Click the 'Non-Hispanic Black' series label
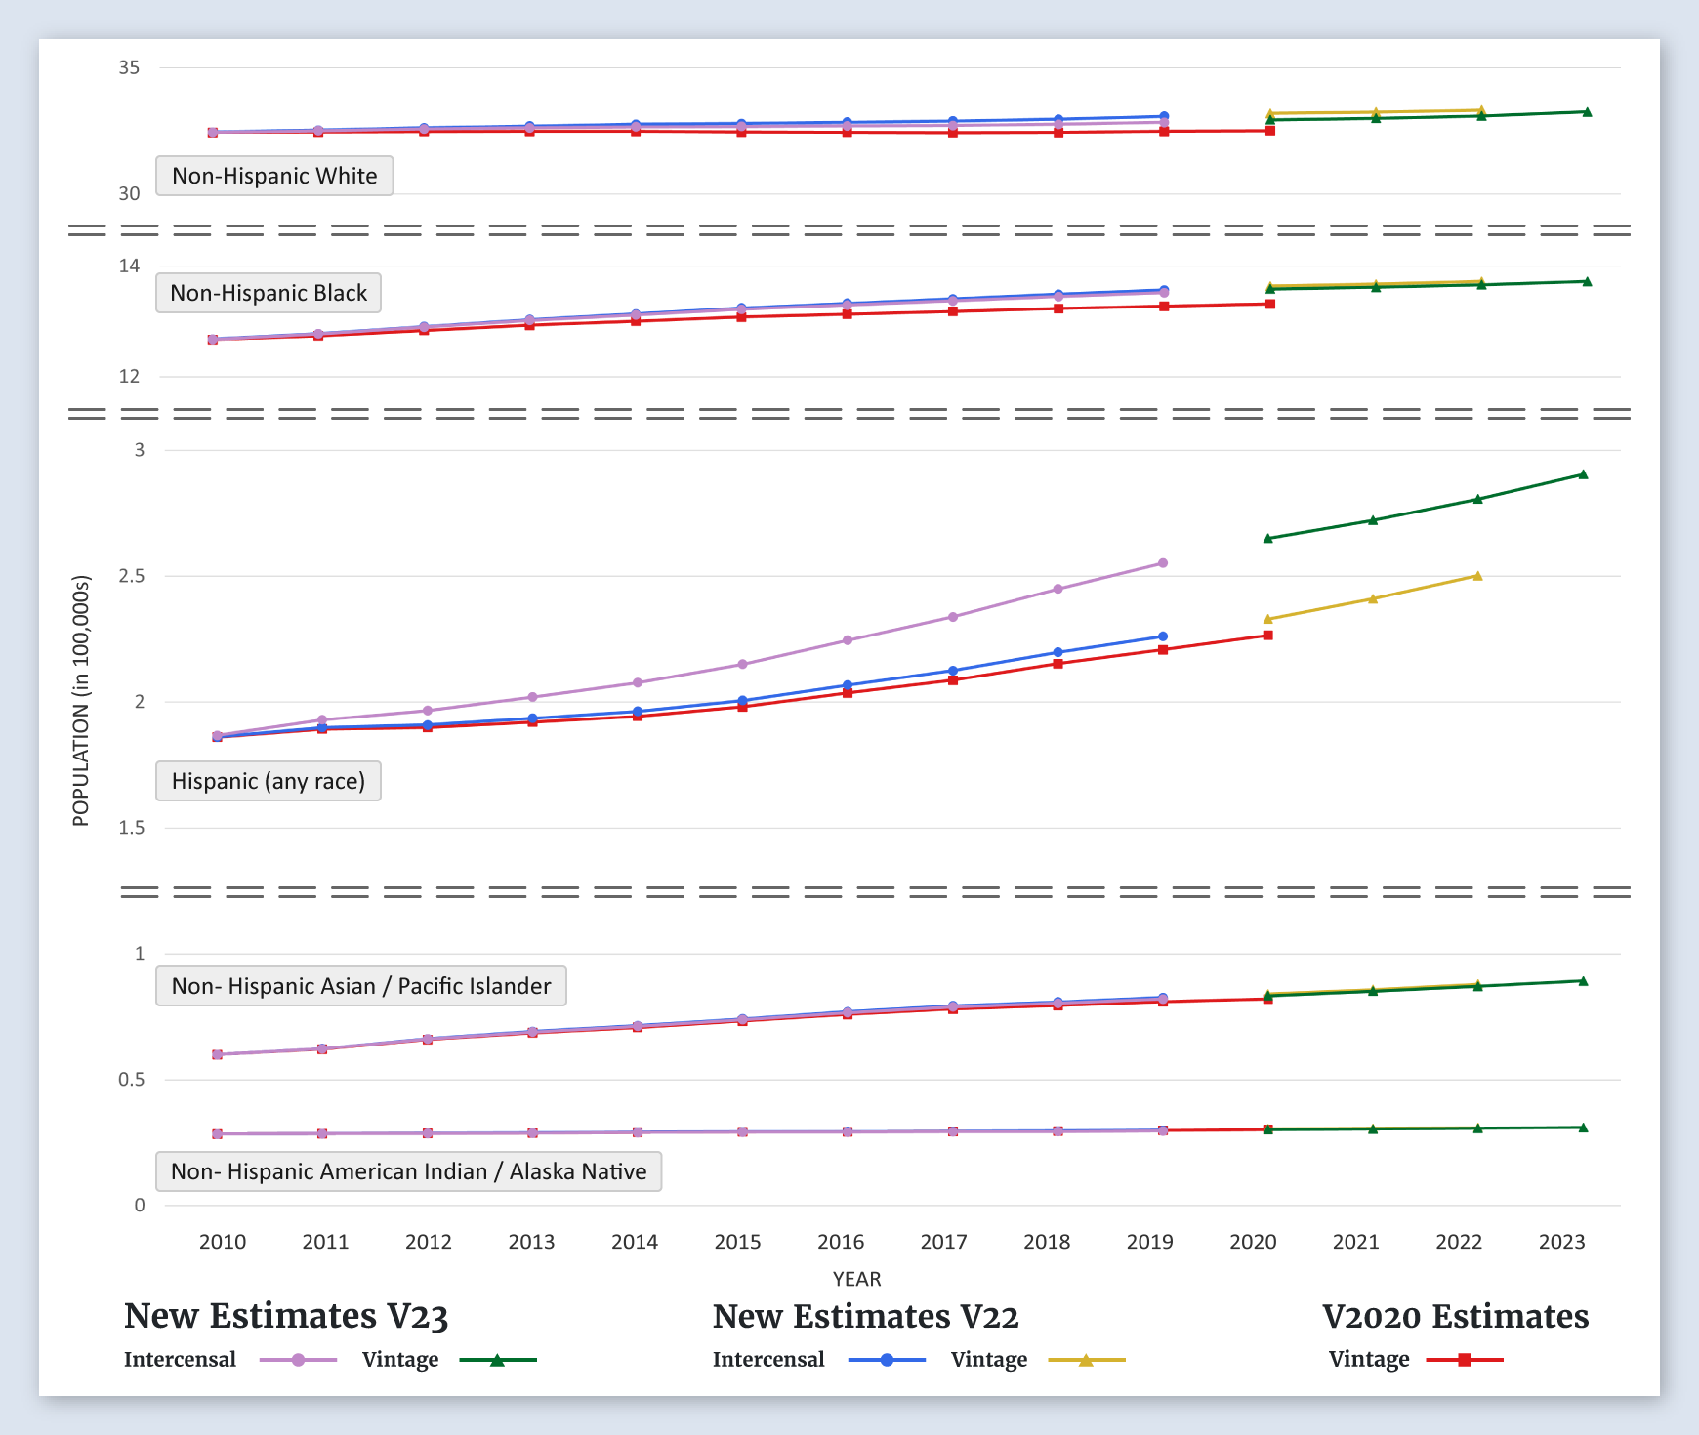 (269, 293)
